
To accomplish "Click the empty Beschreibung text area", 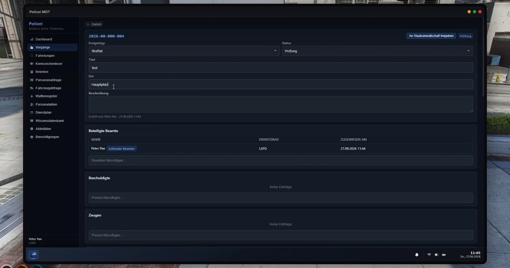I will click(x=281, y=104).
